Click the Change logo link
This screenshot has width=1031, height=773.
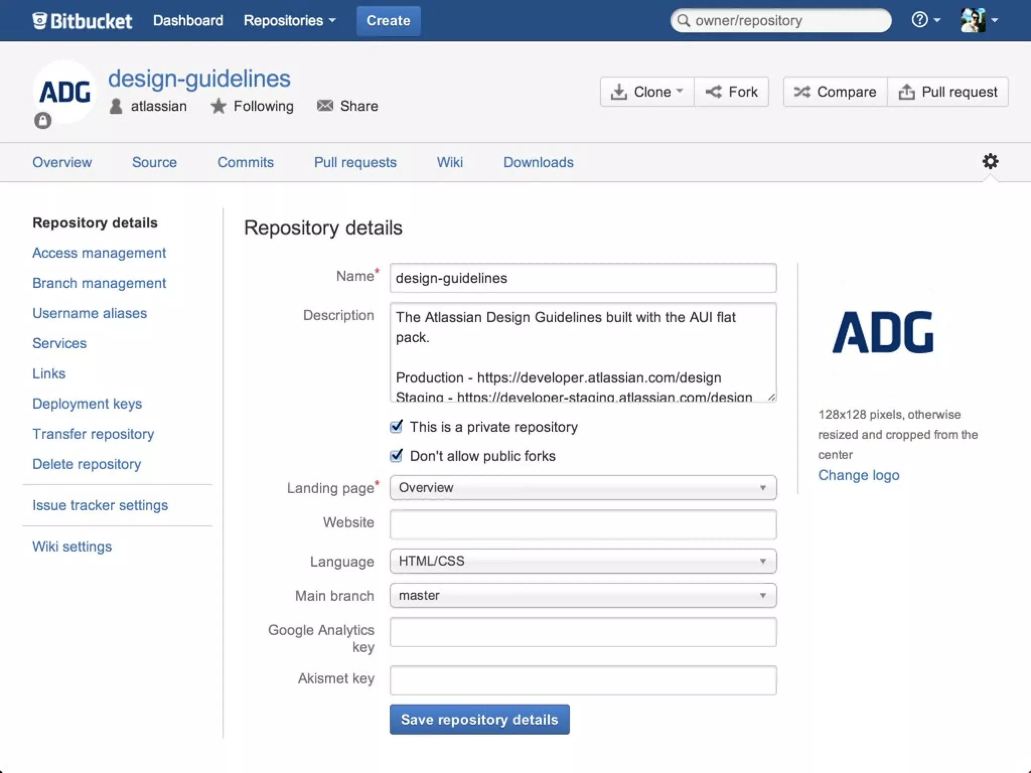click(x=858, y=475)
